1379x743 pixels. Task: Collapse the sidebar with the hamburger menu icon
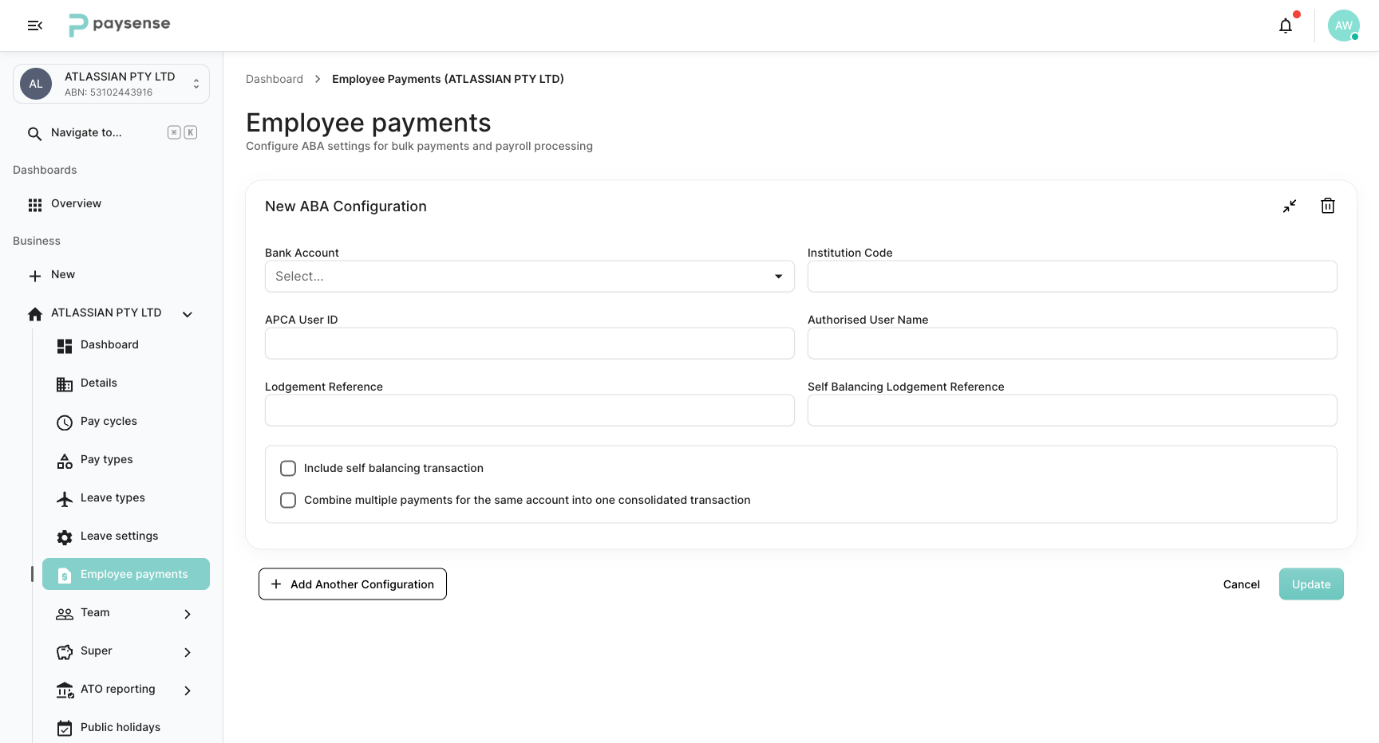34,26
